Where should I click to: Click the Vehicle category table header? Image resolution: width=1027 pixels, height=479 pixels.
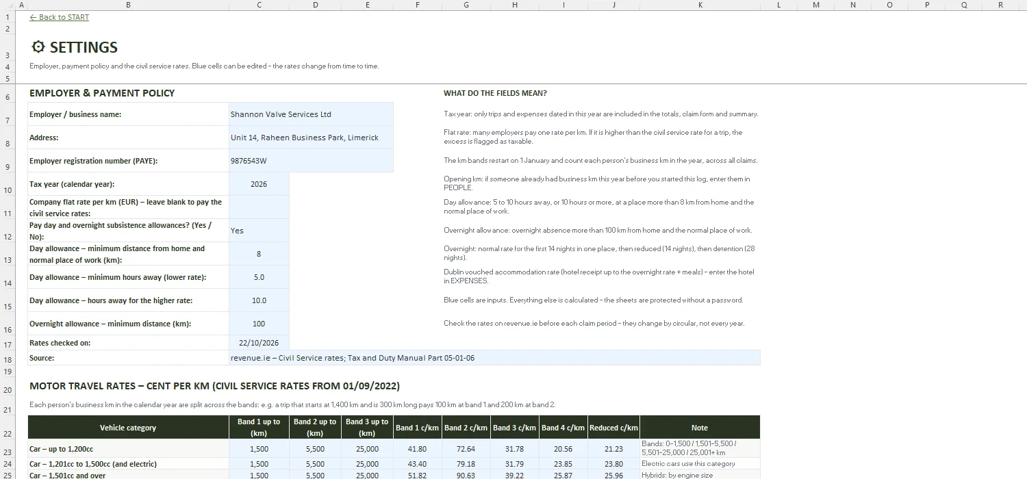[x=128, y=428]
